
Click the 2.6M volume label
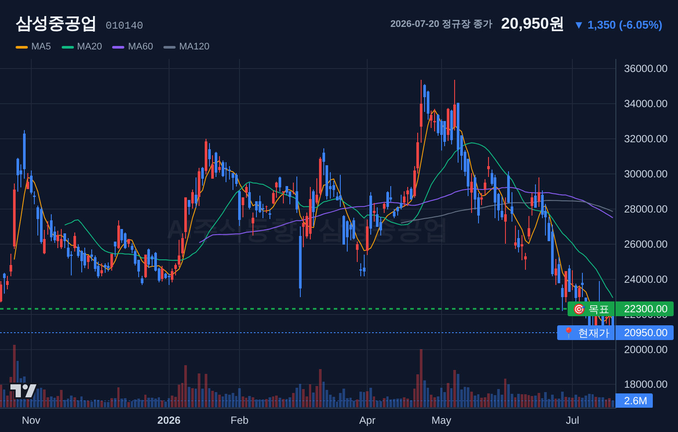tap(635, 401)
